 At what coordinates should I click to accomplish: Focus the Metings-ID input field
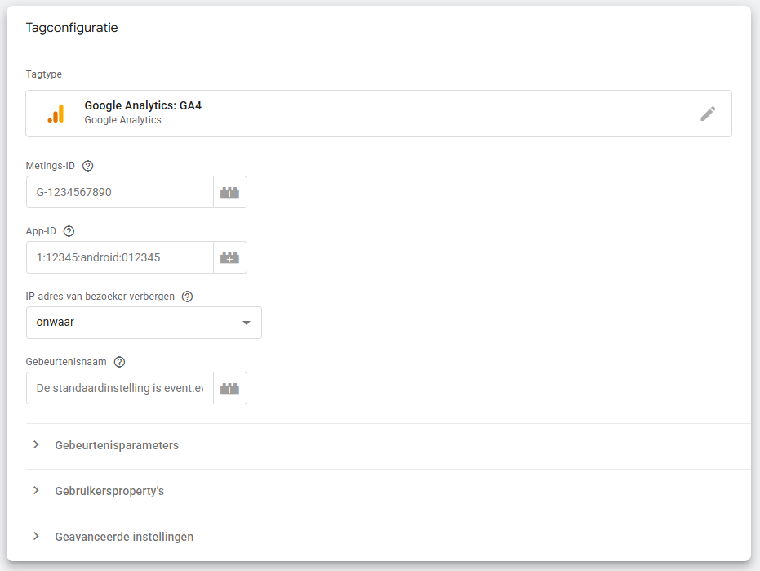pos(119,193)
